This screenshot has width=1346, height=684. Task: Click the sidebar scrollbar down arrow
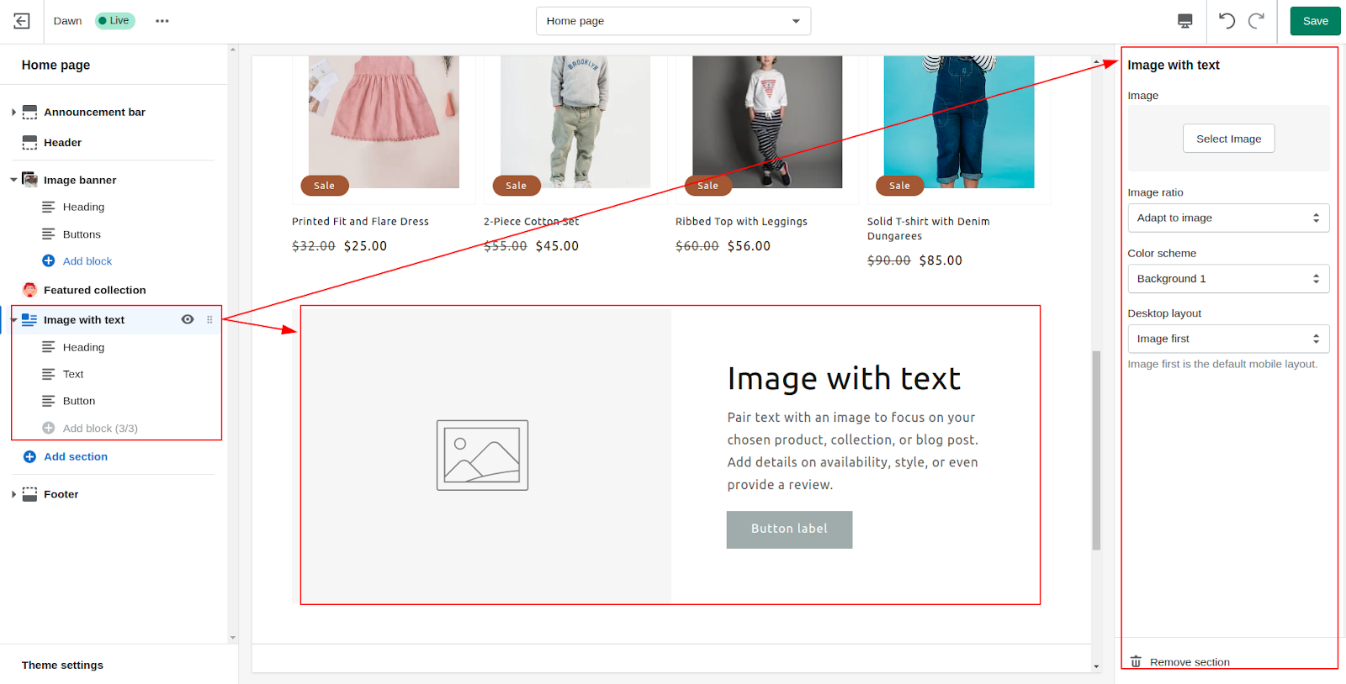tap(233, 638)
